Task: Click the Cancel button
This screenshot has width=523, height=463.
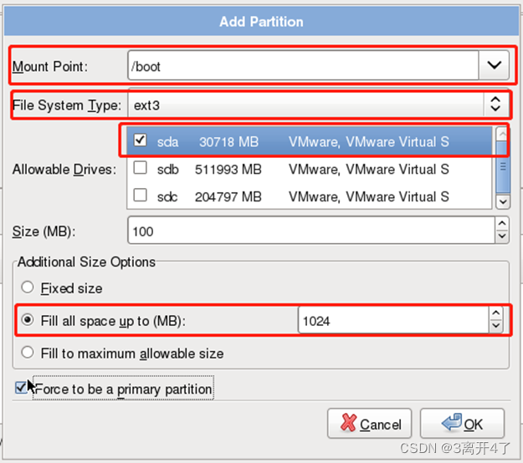Action: [x=370, y=424]
